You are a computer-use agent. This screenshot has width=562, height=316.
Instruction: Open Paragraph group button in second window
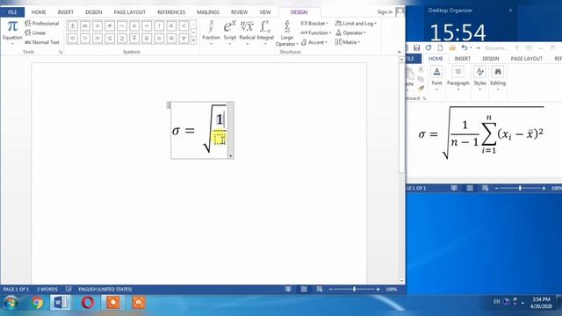click(x=458, y=78)
